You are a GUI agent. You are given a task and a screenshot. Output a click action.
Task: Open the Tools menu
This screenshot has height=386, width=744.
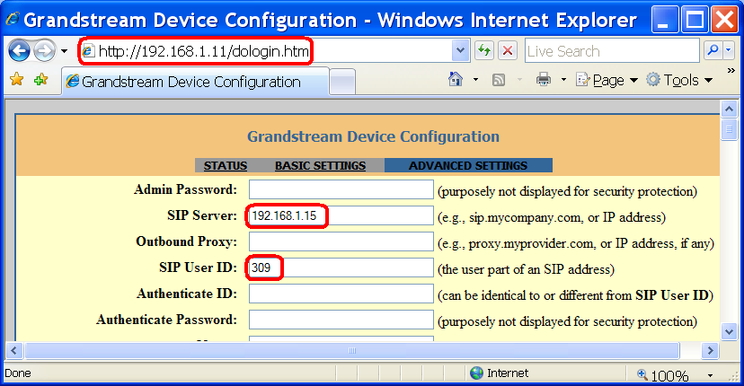coord(679,80)
